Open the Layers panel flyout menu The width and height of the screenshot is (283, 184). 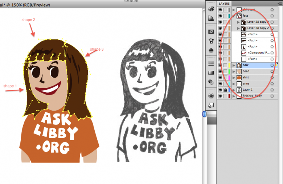280,3
